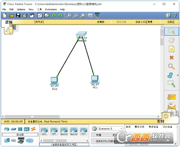
Task: Open custom devices dialog icon
Action: click(97, 15)
